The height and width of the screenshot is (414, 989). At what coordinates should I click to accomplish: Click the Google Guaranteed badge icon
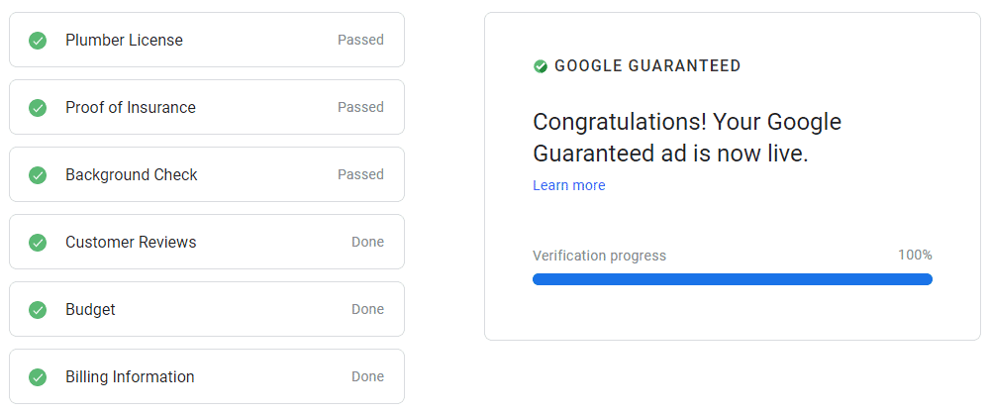tap(541, 66)
